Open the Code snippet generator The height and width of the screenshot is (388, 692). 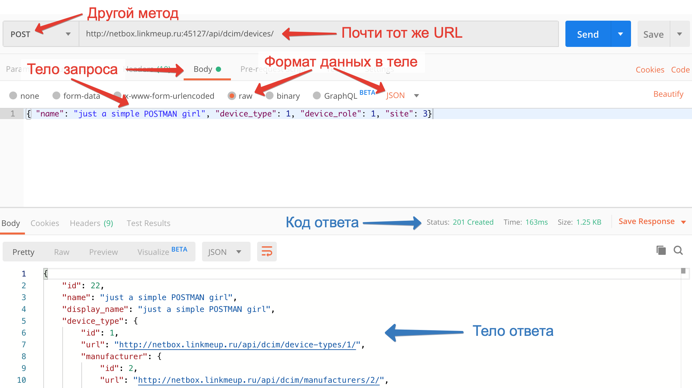(680, 69)
